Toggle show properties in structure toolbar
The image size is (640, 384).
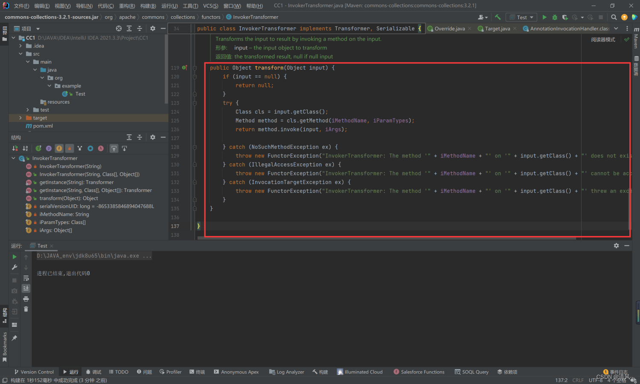point(49,148)
